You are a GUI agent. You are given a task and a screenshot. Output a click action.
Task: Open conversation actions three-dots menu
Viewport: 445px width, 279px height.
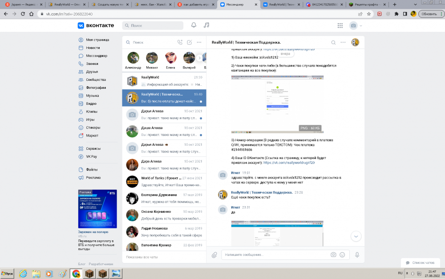343,42
